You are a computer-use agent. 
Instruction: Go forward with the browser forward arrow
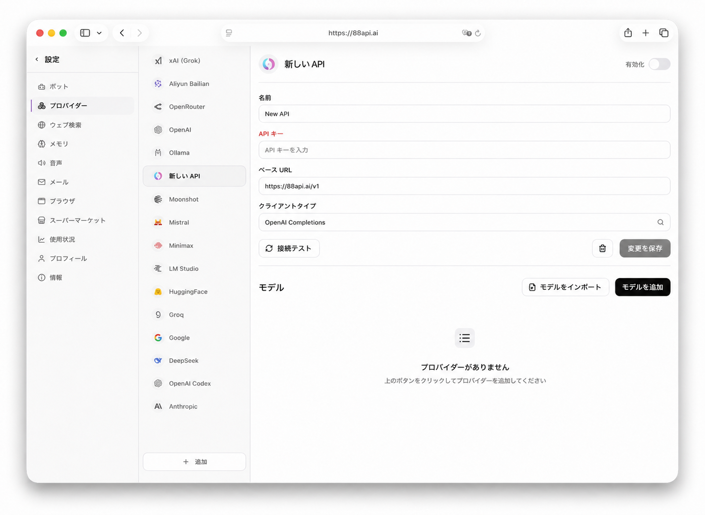(139, 33)
